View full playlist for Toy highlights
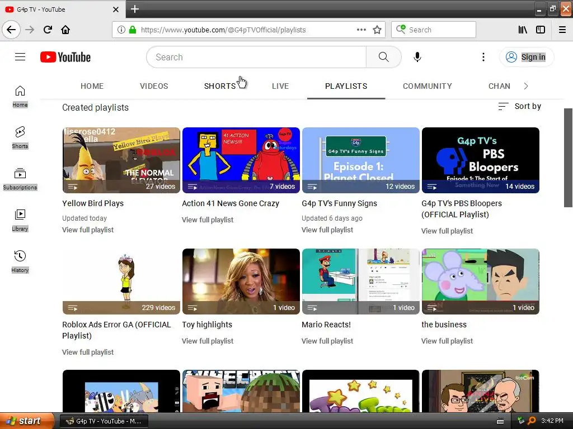Screen dimensions: 573x429 208,341
